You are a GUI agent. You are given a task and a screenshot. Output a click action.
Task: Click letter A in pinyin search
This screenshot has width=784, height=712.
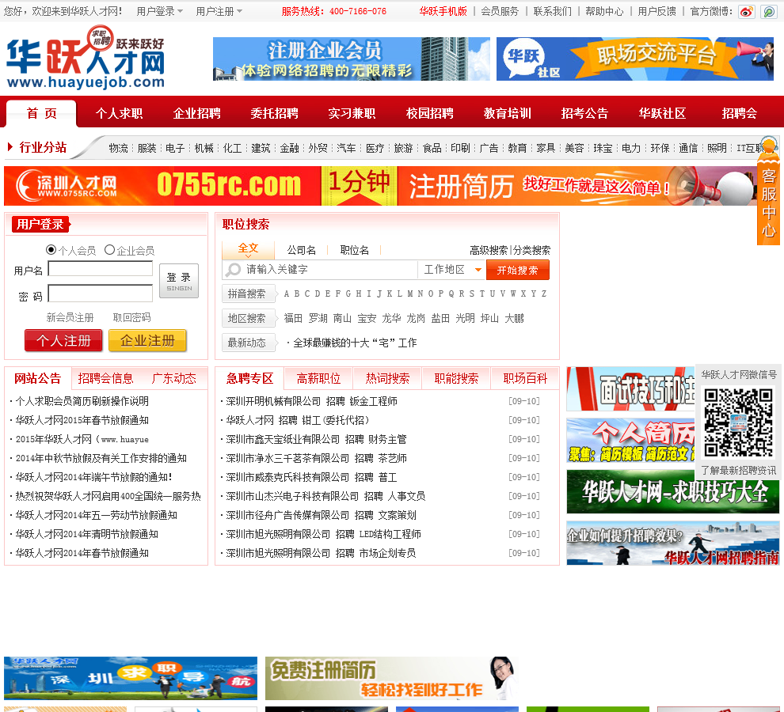point(287,294)
